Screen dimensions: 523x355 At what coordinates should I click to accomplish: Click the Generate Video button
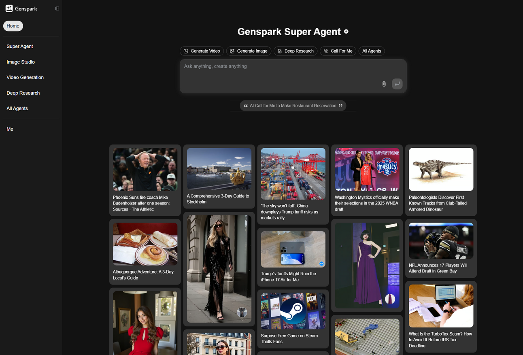click(x=202, y=51)
